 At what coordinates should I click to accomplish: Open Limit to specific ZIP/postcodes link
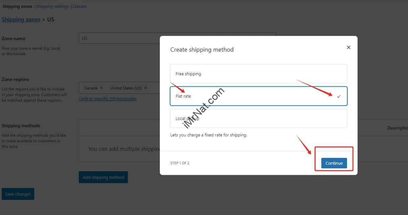click(107, 99)
